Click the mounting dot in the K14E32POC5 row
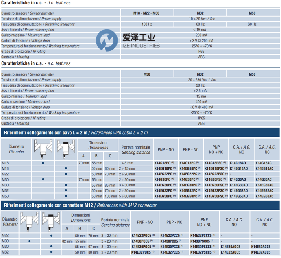Viewport: 281px width, 258px height. coord(51,252)
